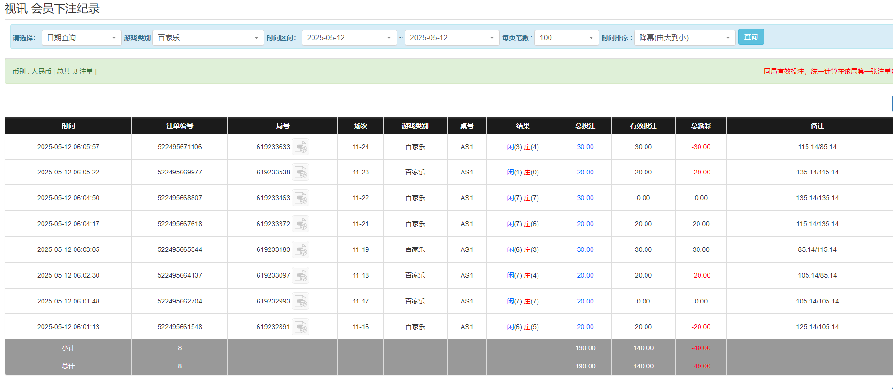Open video replay icon for round 619233183
The width and height of the screenshot is (893, 389).
[x=301, y=250]
